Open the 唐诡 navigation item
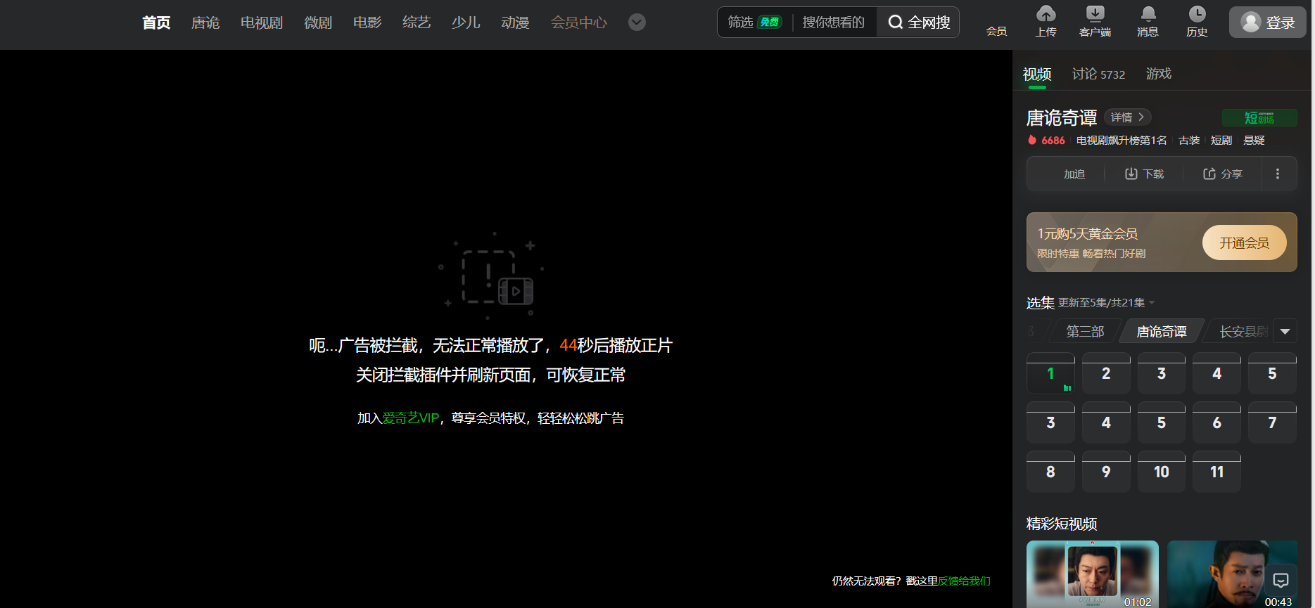 [205, 22]
